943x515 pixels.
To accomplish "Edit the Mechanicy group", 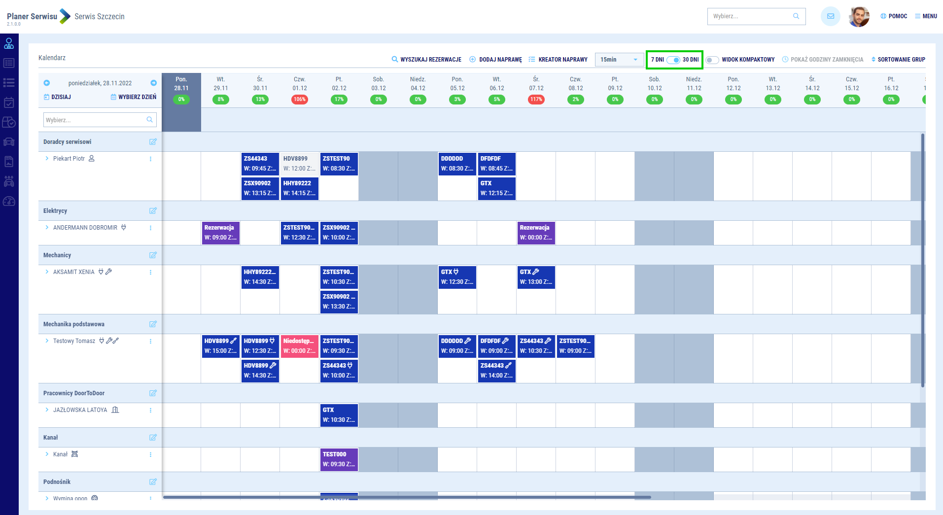I will (153, 255).
